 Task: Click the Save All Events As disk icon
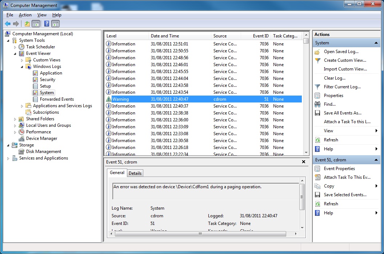click(318, 113)
